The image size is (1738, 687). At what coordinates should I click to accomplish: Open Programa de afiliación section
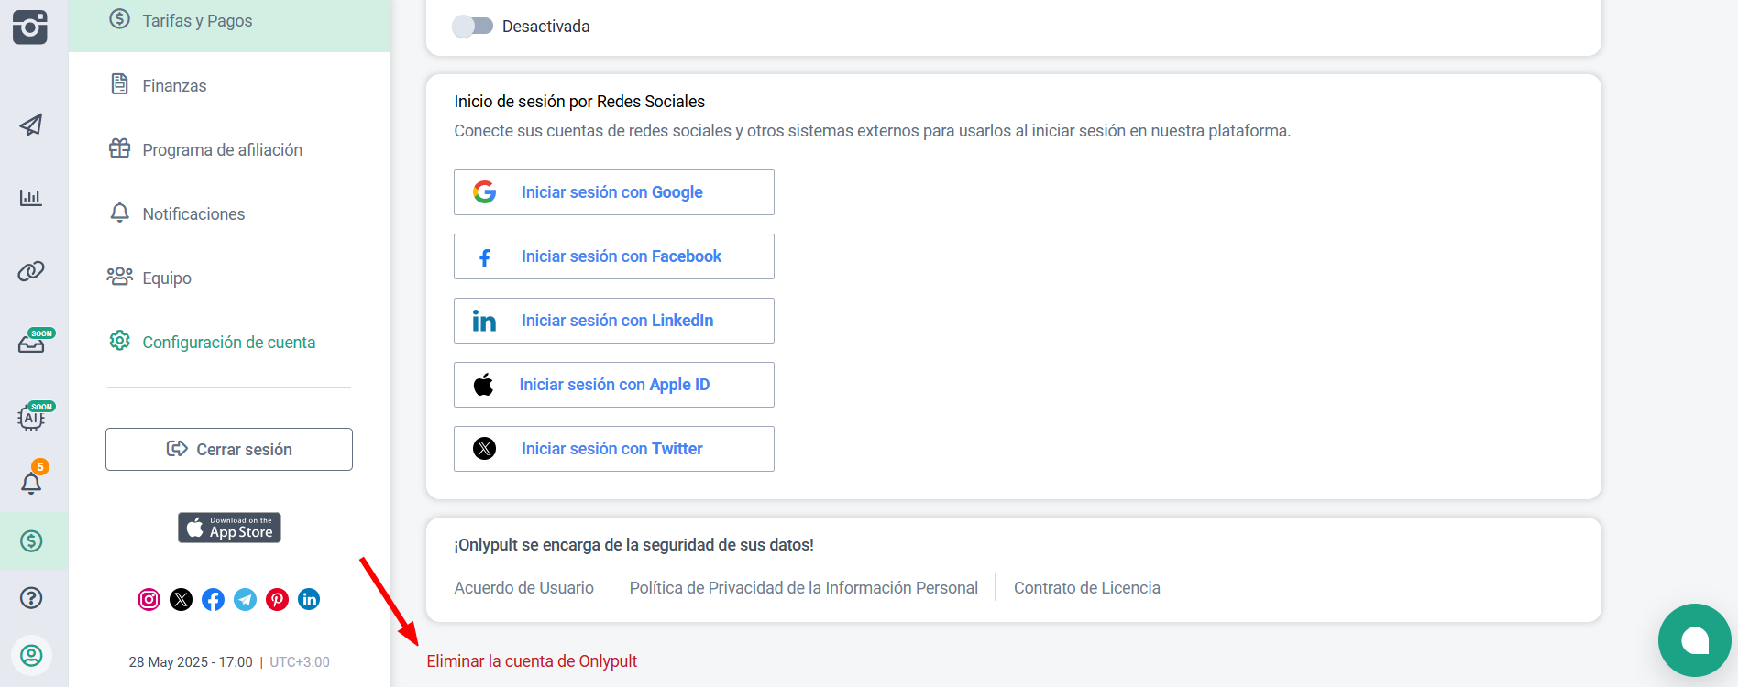point(222,150)
